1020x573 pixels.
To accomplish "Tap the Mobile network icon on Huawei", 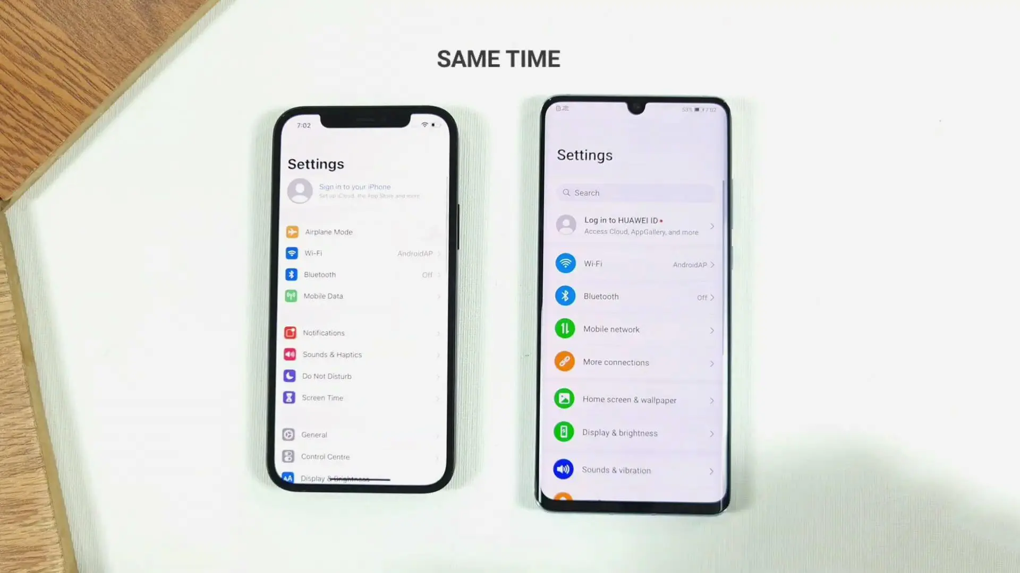I will 565,329.
